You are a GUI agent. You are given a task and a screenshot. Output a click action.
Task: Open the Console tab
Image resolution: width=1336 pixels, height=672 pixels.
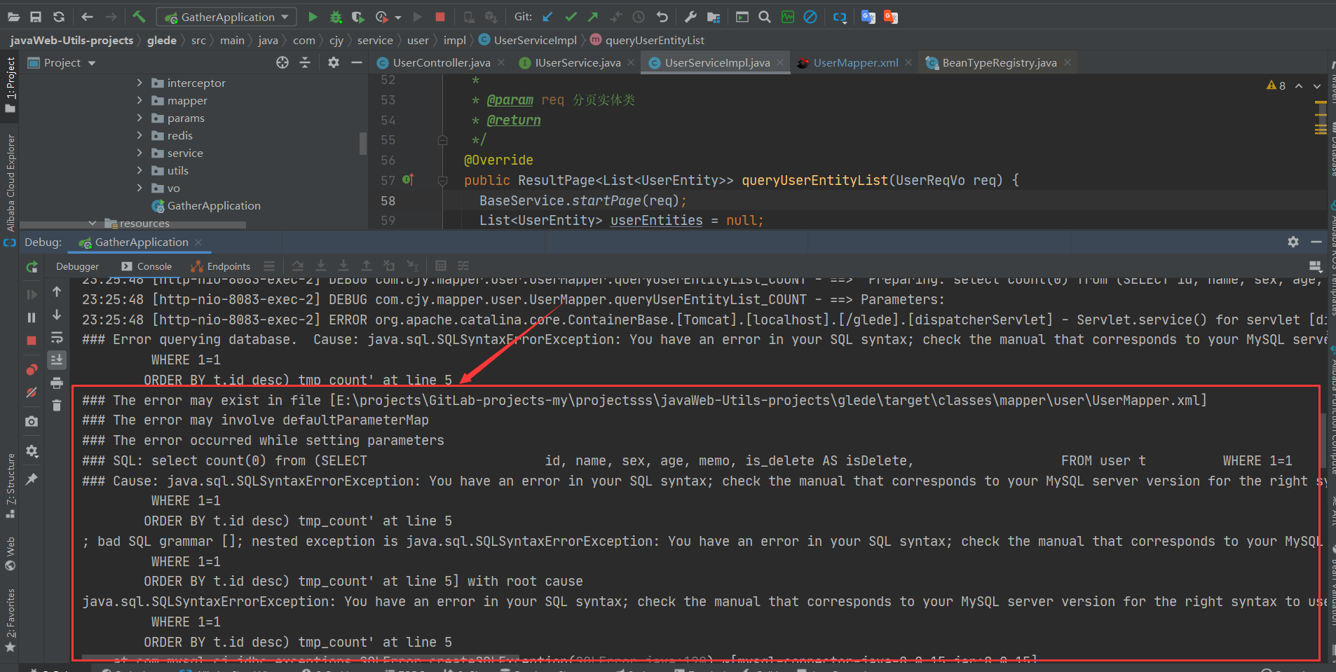tap(146, 266)
